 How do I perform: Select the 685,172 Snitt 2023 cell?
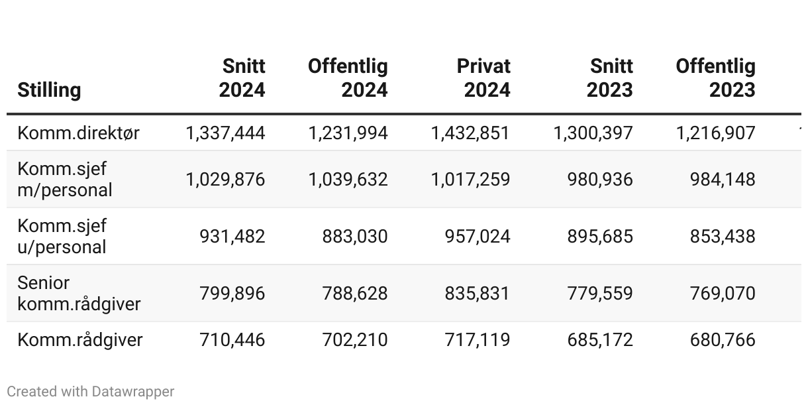(600, 340)
